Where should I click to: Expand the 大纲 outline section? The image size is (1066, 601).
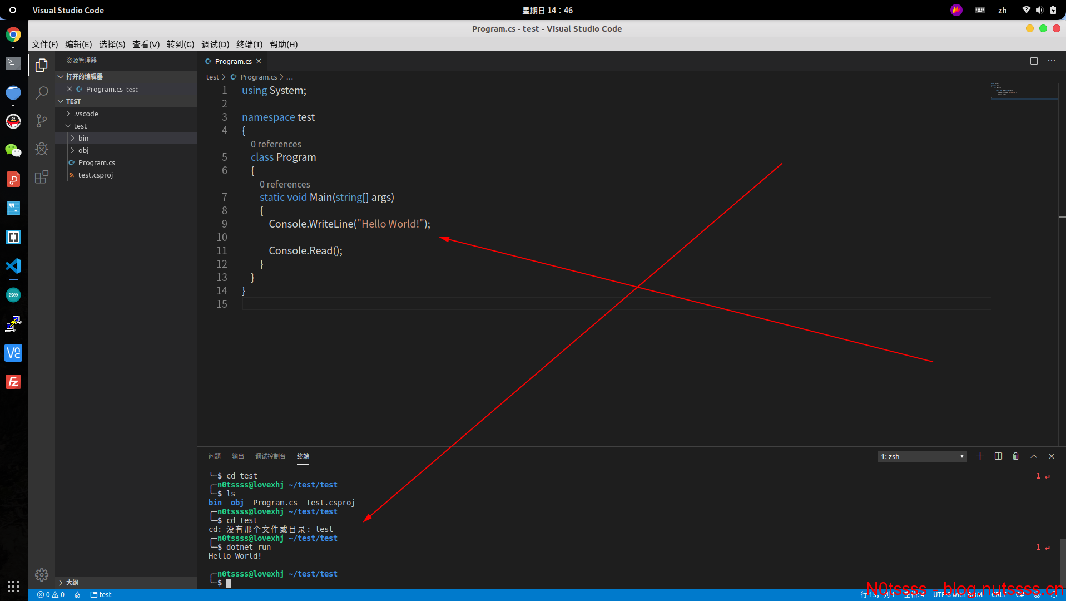[x=127, y=582]
